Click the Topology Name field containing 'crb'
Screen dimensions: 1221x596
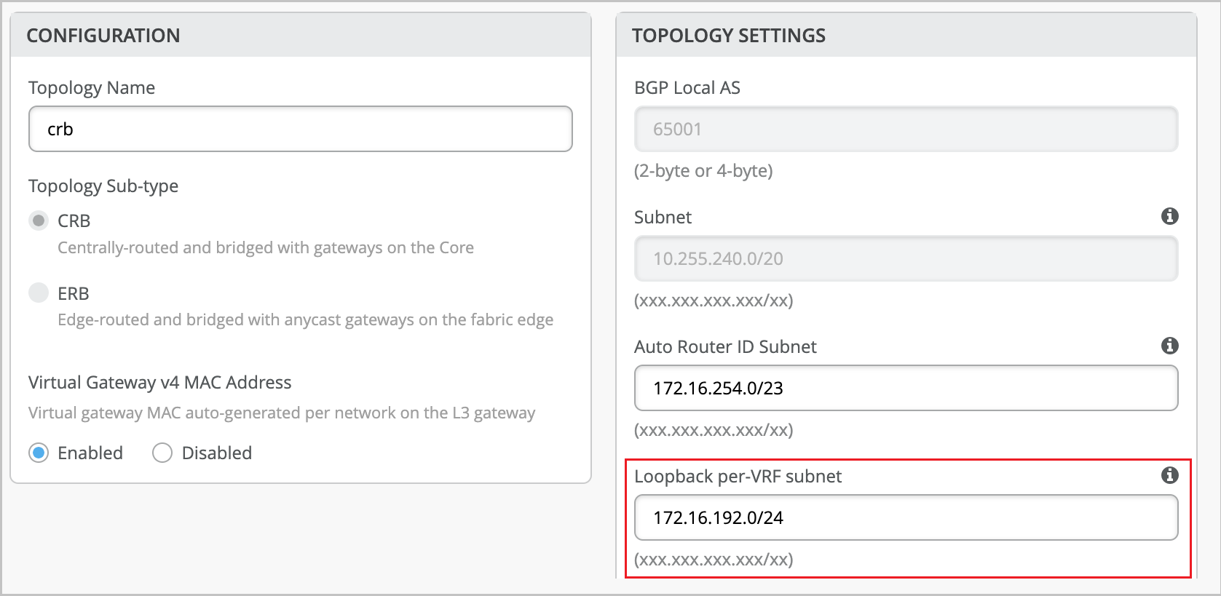click(x=299, y=129)
